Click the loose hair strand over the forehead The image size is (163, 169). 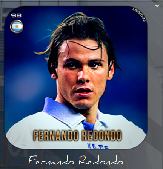tap(84, 46)
